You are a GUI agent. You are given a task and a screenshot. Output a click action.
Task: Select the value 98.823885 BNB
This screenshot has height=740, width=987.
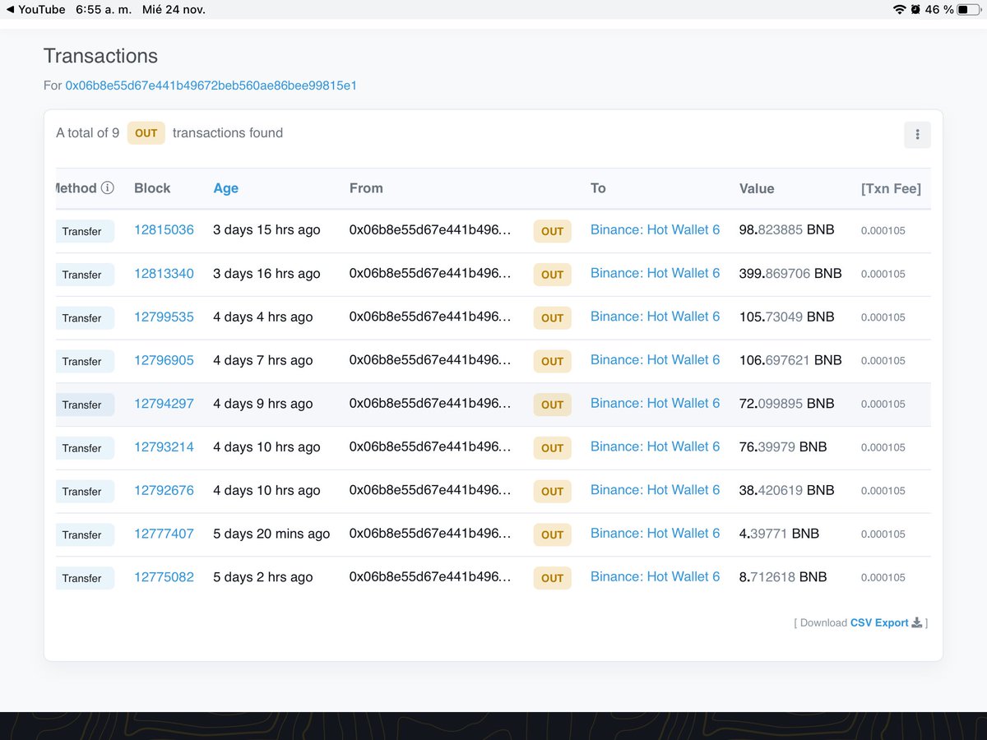[x=786, y=230]
